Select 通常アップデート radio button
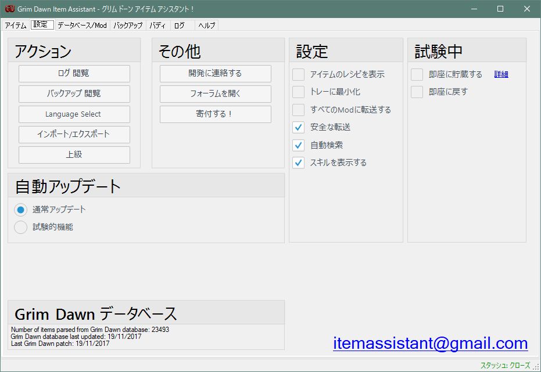 click(x=20, y=210)
